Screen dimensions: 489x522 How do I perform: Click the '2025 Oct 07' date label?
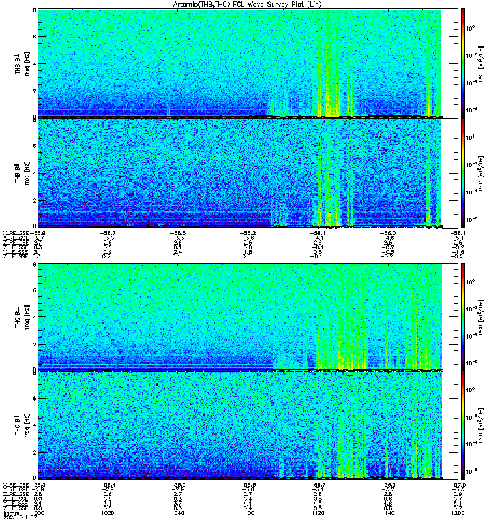(x=19, y=517)
